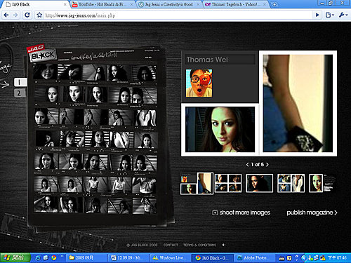Reload the page with refresh icon
The width and height of the screenshot is (351, 263).
click(27, 15)
